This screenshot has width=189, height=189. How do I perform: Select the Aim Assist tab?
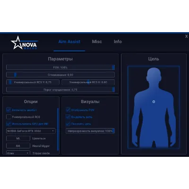coord(69,42)
